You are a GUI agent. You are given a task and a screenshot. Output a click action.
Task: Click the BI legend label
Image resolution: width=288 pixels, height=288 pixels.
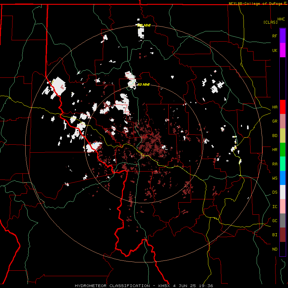pos(275,235)
